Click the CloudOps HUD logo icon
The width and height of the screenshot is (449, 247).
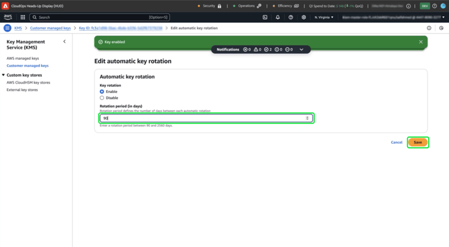pyautogui.click(x=5, y=6)
